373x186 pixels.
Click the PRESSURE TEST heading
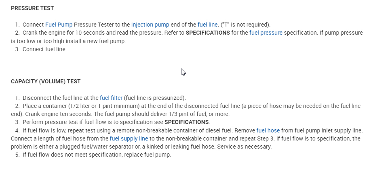32,8
